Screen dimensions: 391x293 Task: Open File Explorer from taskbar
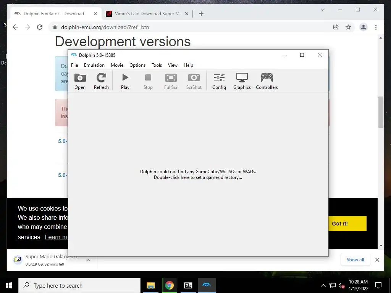point(150,285)
